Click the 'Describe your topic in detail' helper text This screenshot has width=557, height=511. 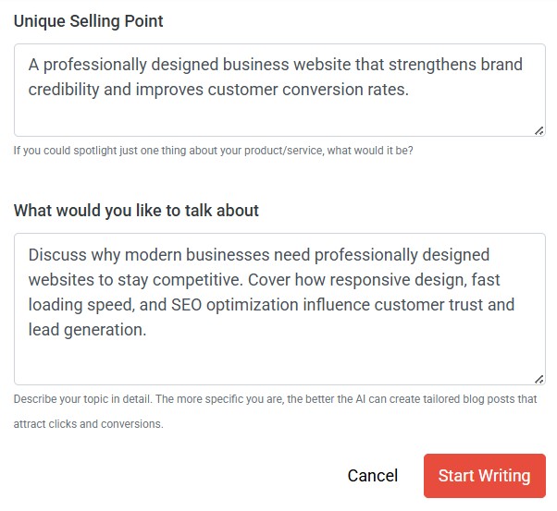point(275,399)
